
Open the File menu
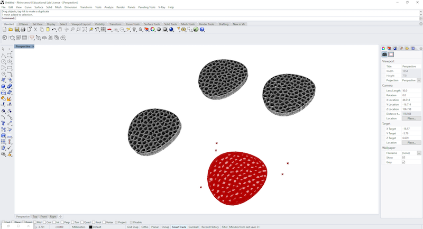point(4,7)
